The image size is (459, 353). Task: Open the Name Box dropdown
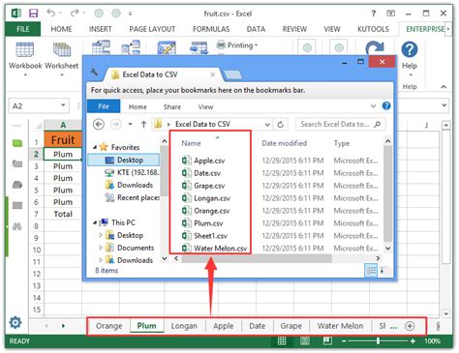coord(63,105)
